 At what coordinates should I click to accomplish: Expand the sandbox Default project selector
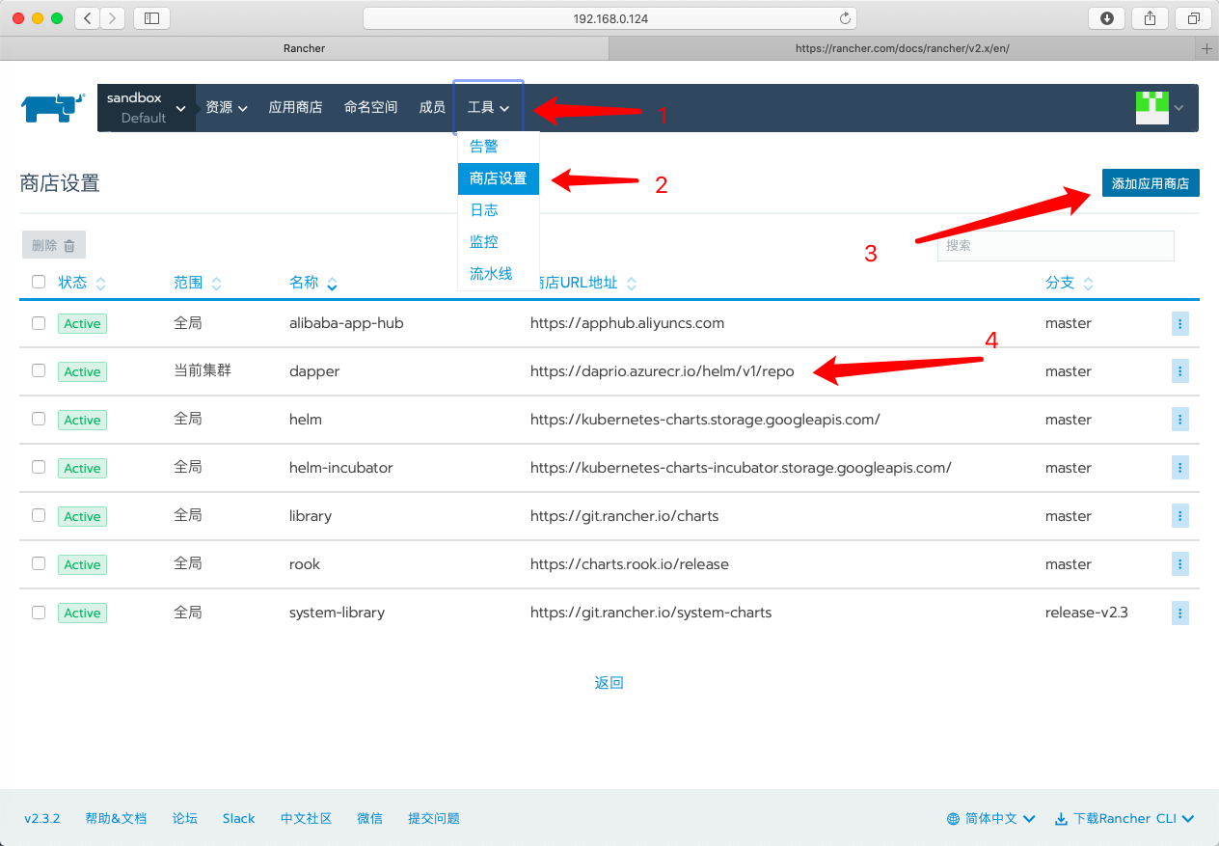click(147, 108)
